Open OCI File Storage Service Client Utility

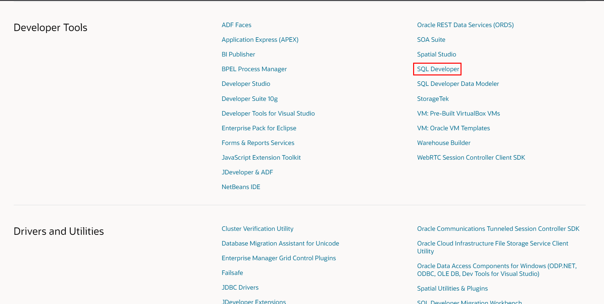(x=493, y=248)
